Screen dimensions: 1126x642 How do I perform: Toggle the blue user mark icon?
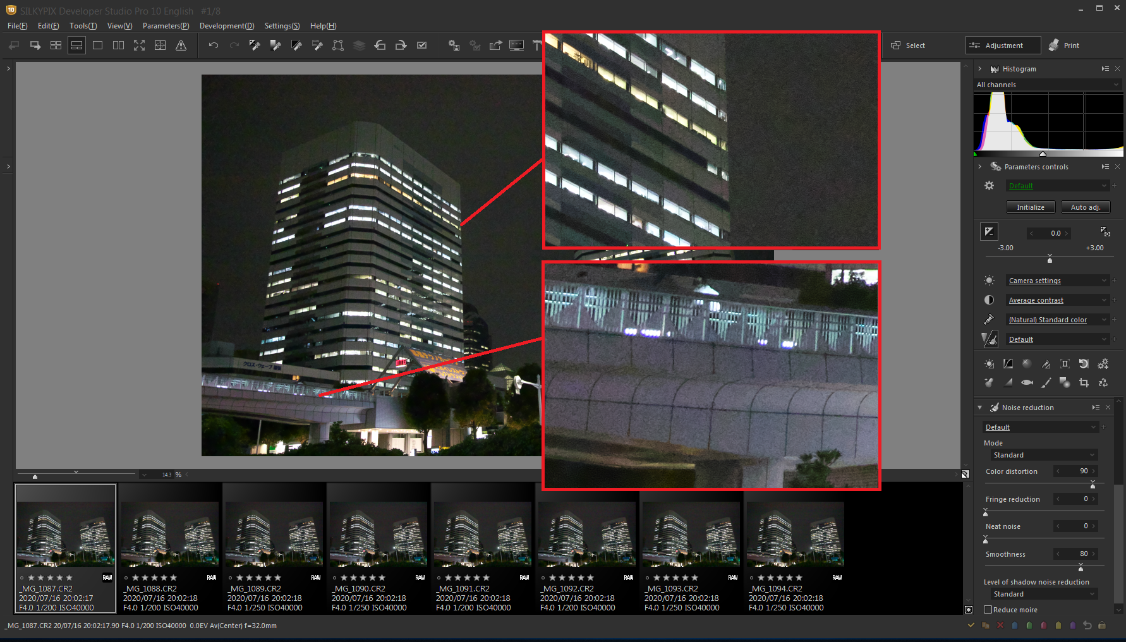(x=1014, y=626)
